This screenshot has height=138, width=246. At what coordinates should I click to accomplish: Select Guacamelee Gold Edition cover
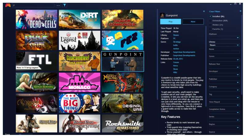(80, 61)
